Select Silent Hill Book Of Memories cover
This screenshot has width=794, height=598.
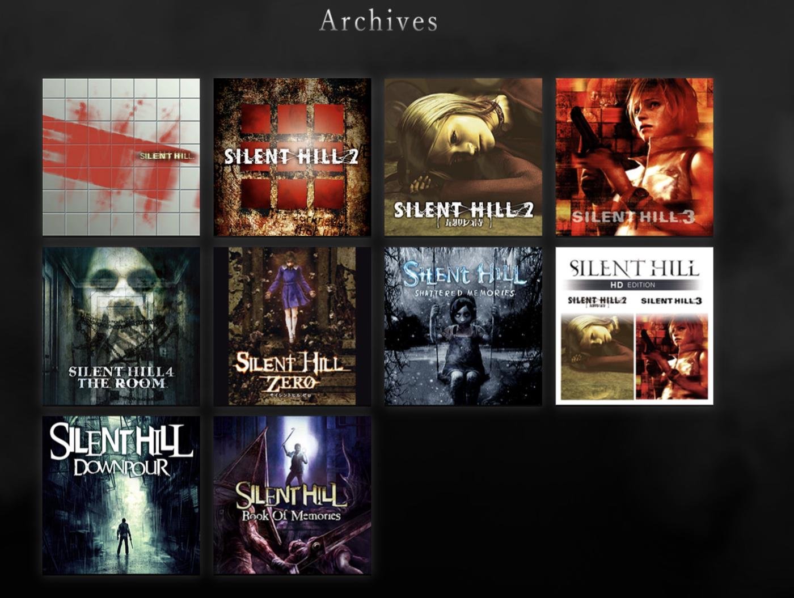[292, 495]
